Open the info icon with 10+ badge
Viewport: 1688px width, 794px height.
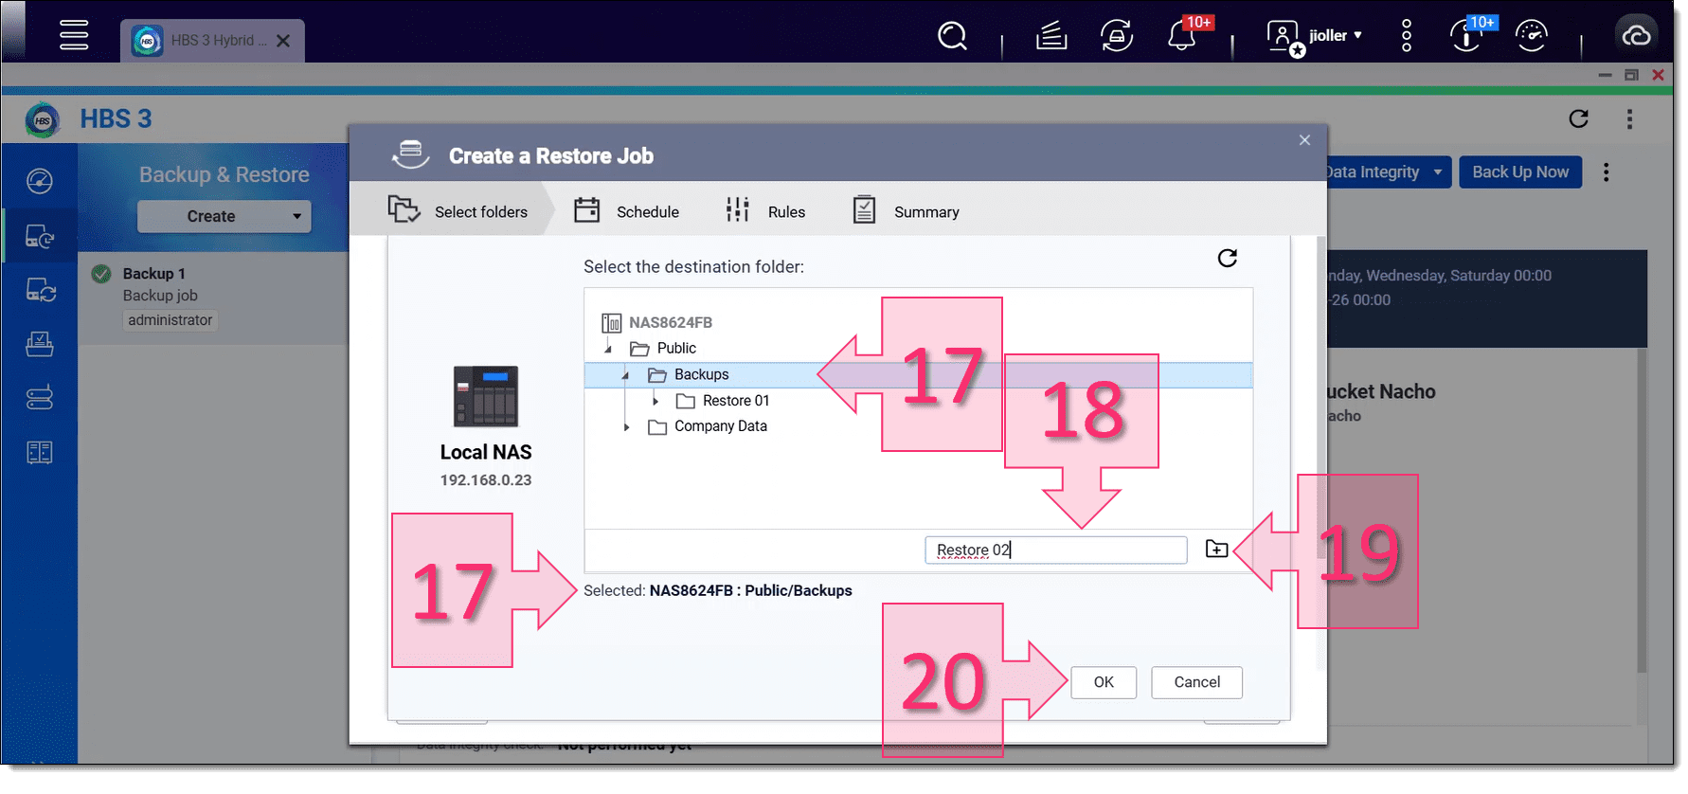(x=1466, y=36)
